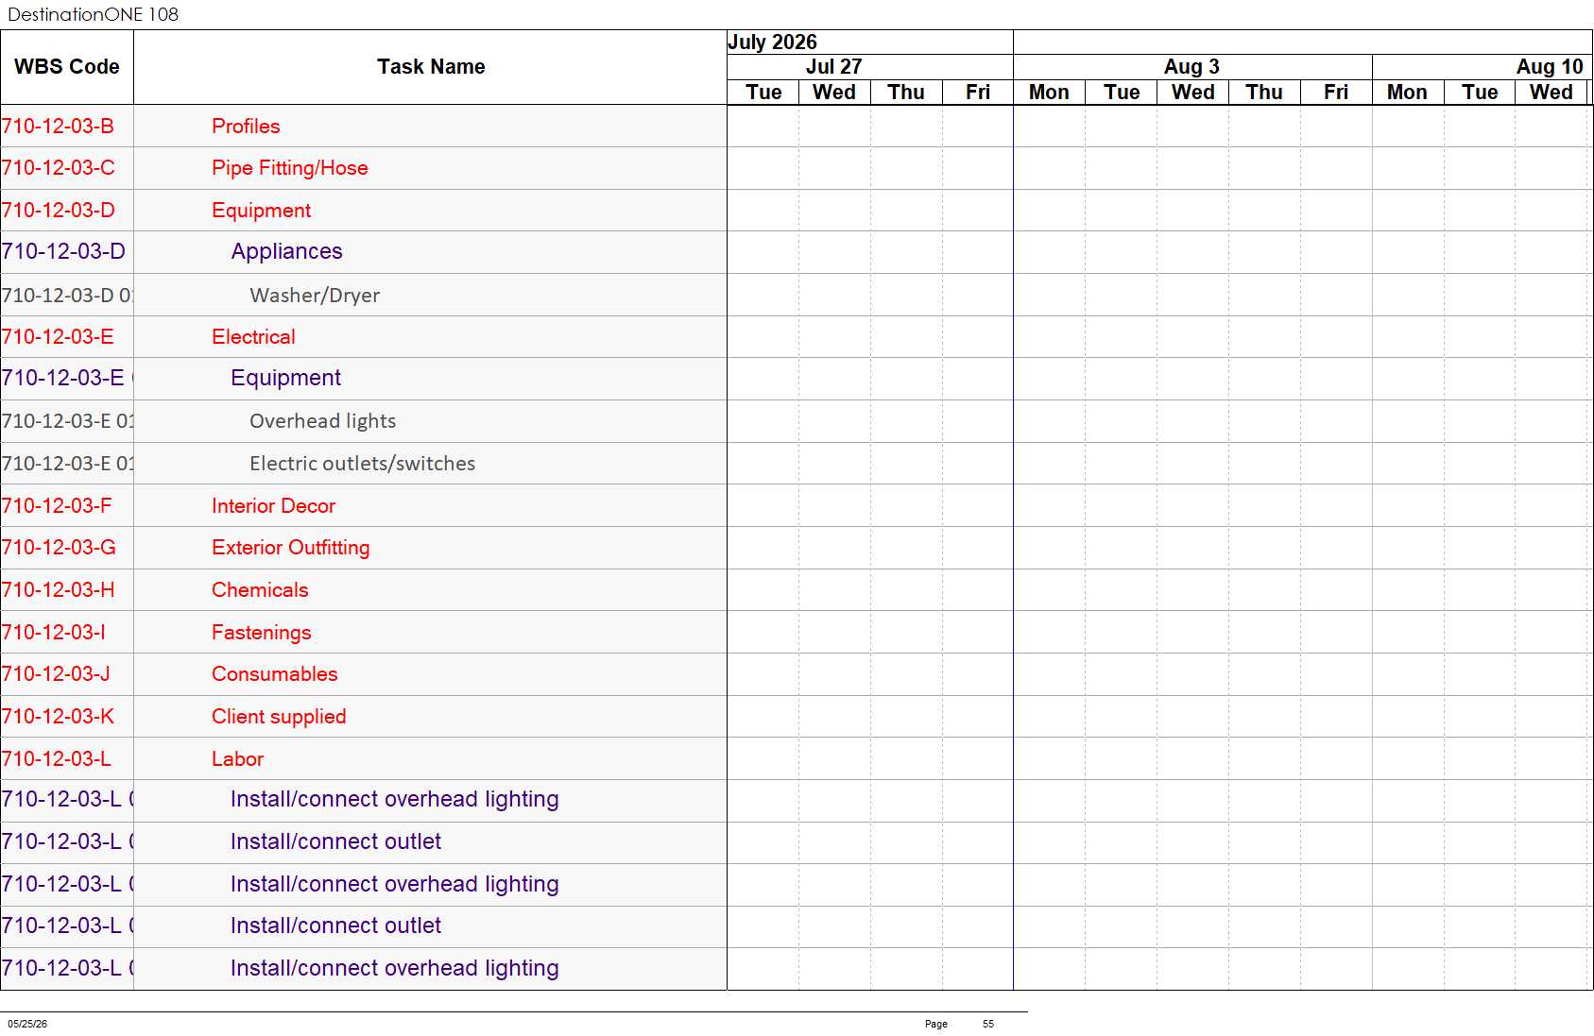Click the Washer/Dryer task name

click(x=315, y=296)
